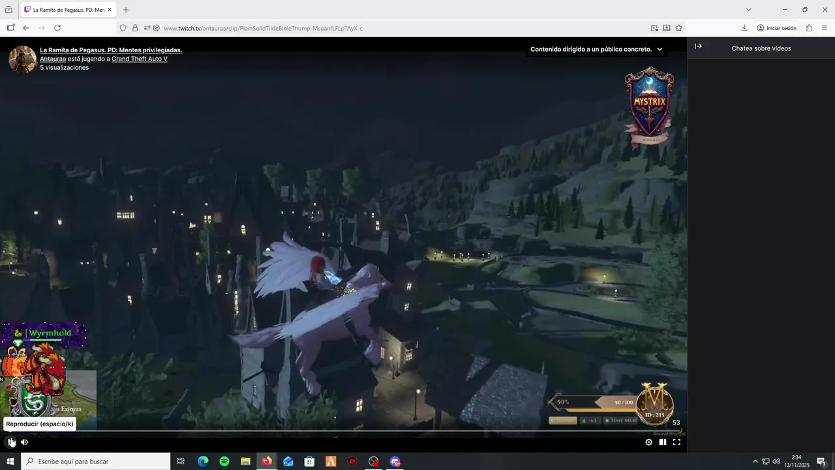
Task: Close the 'La Ramita de Pegasus' tab
Action: (110, 10)
